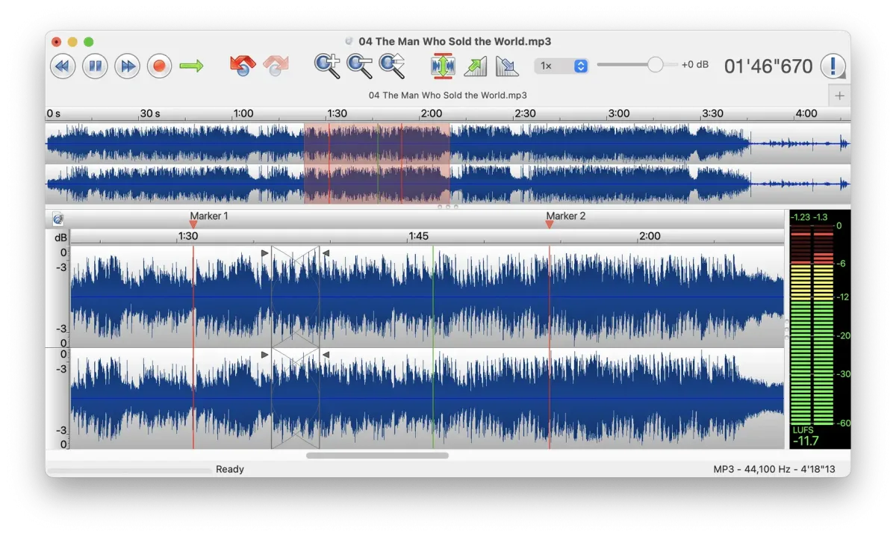Start recording with the red record button
The image size is (896, 537).
pyautogui.click(x=159, y=66)
